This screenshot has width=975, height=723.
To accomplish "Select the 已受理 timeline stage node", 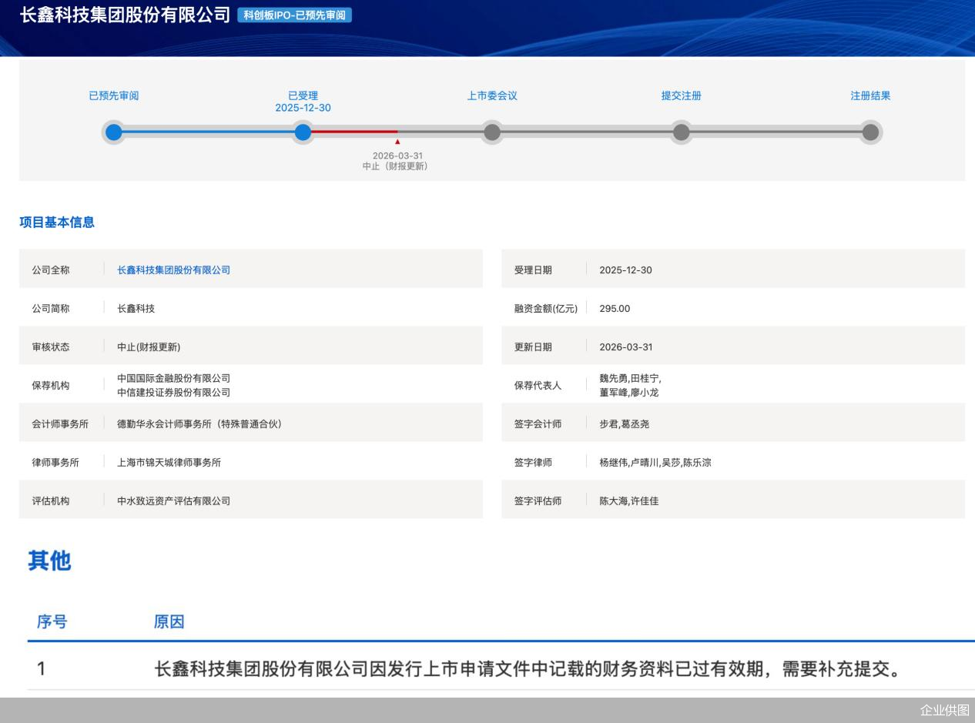I will pos(303,132).
